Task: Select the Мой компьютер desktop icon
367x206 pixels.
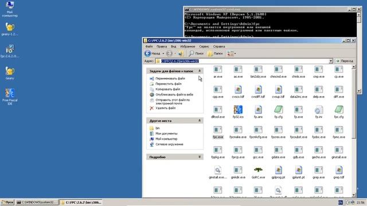Action: [10, 5]
